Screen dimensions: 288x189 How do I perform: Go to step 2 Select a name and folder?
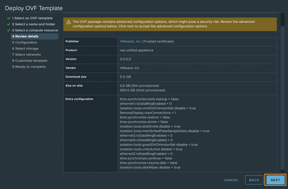[x=34, y=24]
